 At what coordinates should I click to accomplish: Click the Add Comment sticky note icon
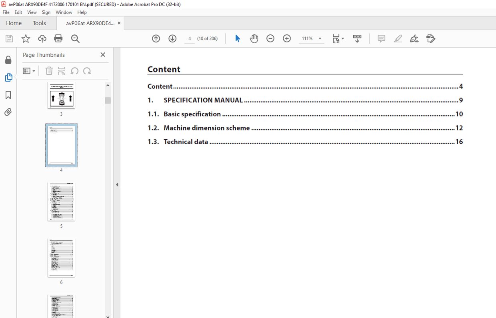381,39
